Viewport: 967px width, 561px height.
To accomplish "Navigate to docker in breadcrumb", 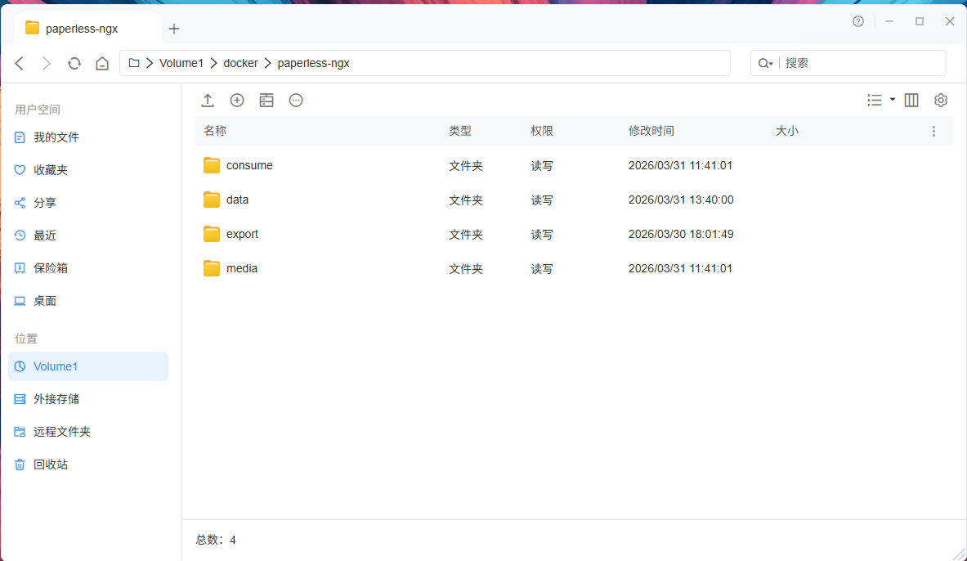I will coord(240,63).
